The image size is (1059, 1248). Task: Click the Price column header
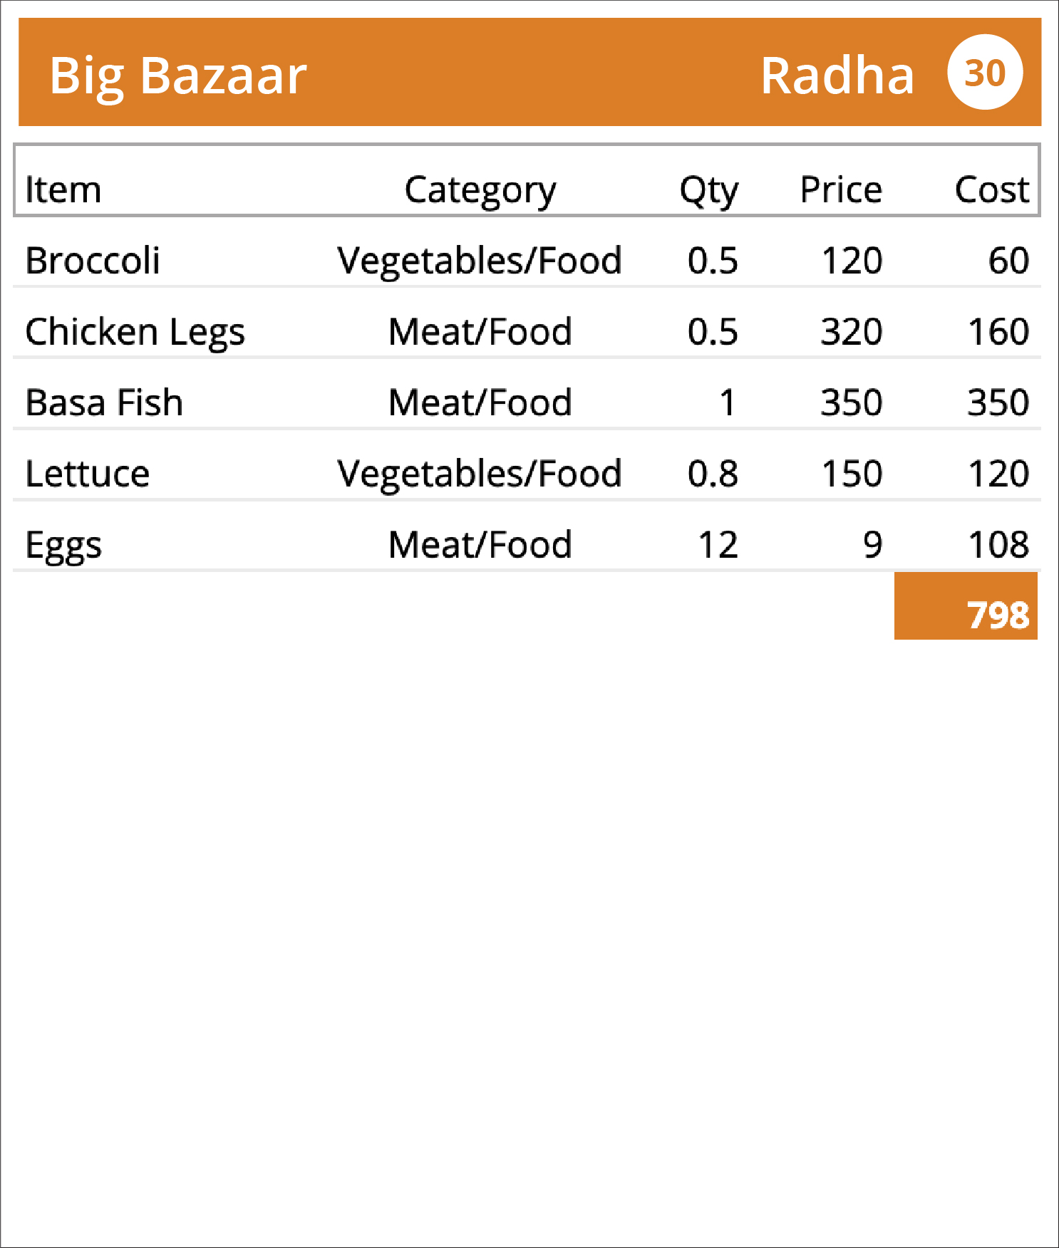click(841, 189)
